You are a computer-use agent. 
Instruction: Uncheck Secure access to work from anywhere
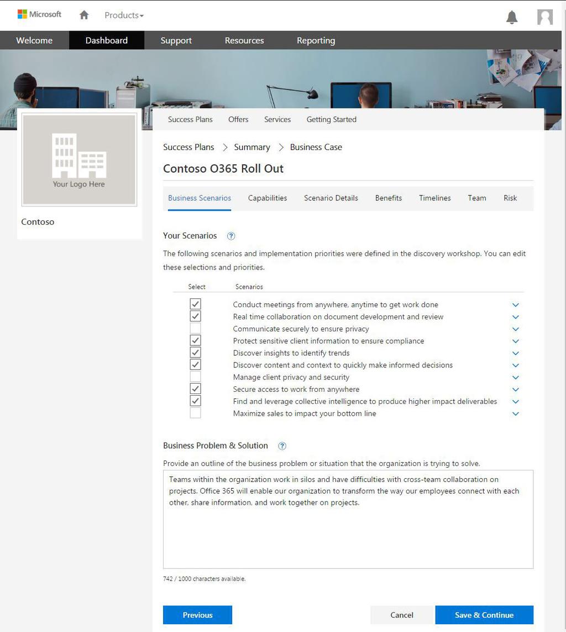tap(195, 388)
